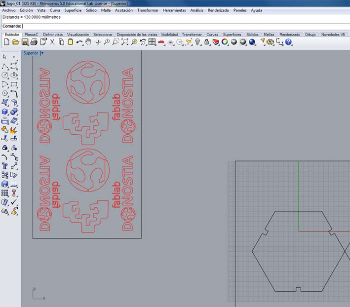Select the Polyline tool in sidebar
The height and width of the screenshot is (307, 350).
pos(5,66)
